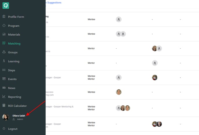The image size is (199, 135).
Task: Click the Reporting chart icon
Action: (4, 97)
